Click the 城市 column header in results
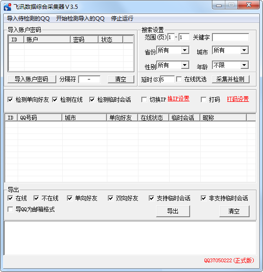Viewport: 263px width, 272px height. [84, 118]
